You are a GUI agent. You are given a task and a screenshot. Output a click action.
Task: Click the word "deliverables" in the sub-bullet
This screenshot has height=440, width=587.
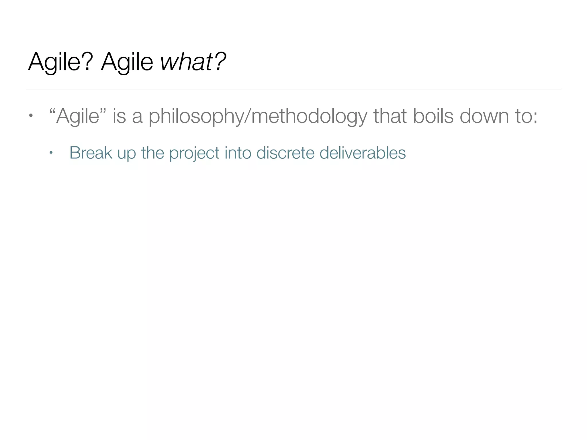[x=363, y=153]
